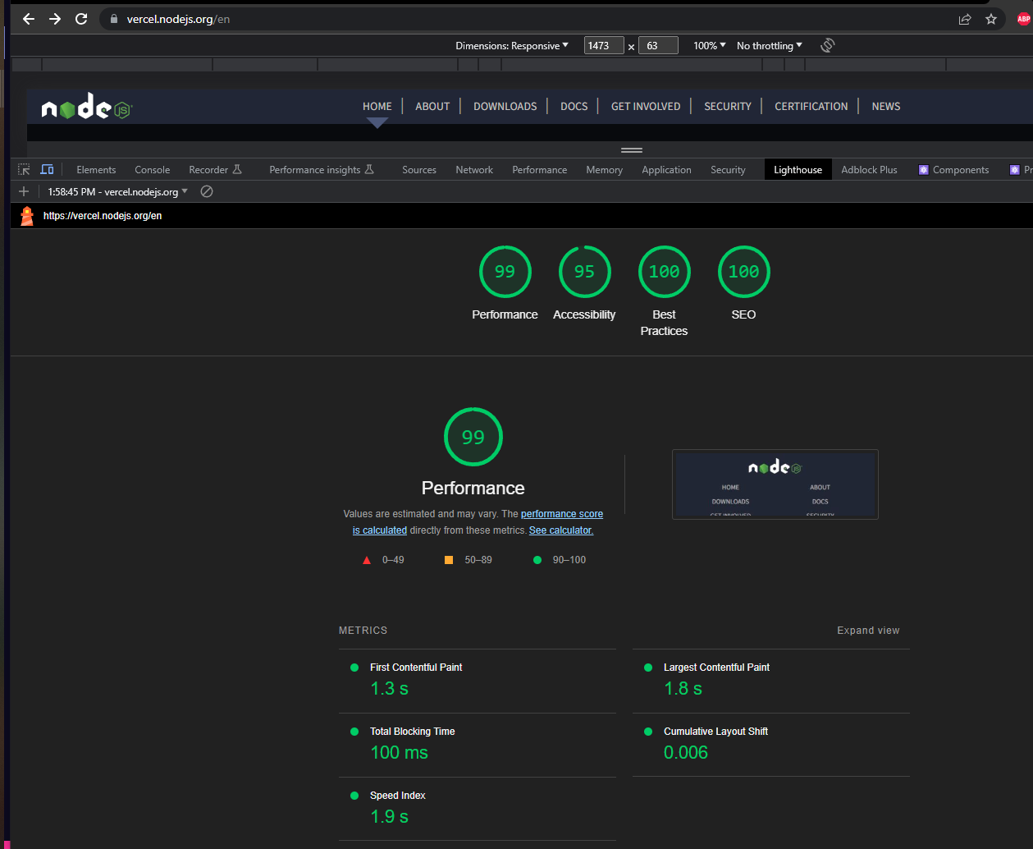Switch to the Console panel

152,169
